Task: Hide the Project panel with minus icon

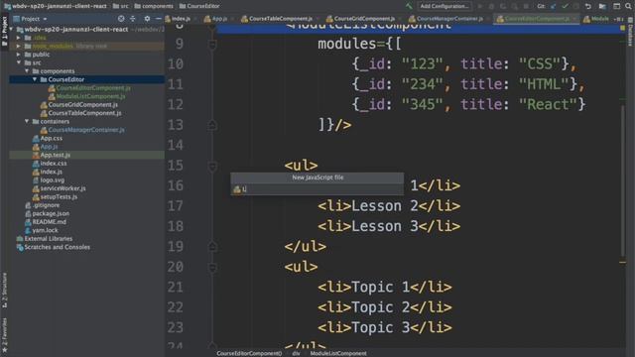Action: (x=159, y=19)
